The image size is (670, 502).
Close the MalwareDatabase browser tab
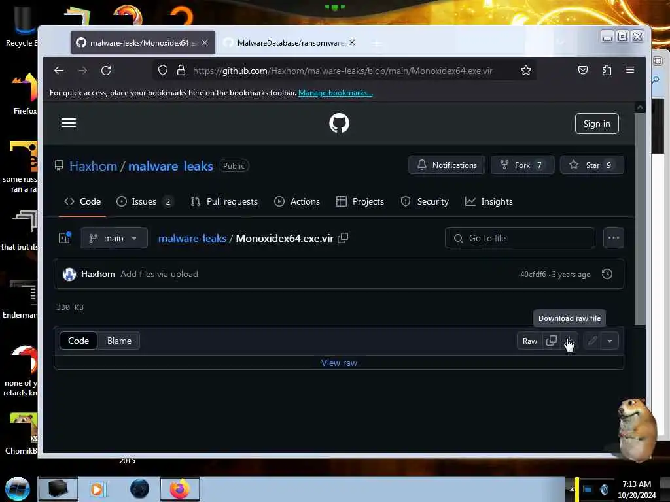(x=351, y=42)
